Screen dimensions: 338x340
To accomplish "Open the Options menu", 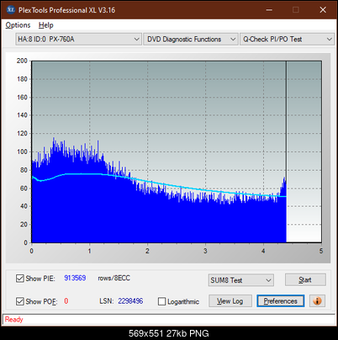I will click(x=18, y=25).
